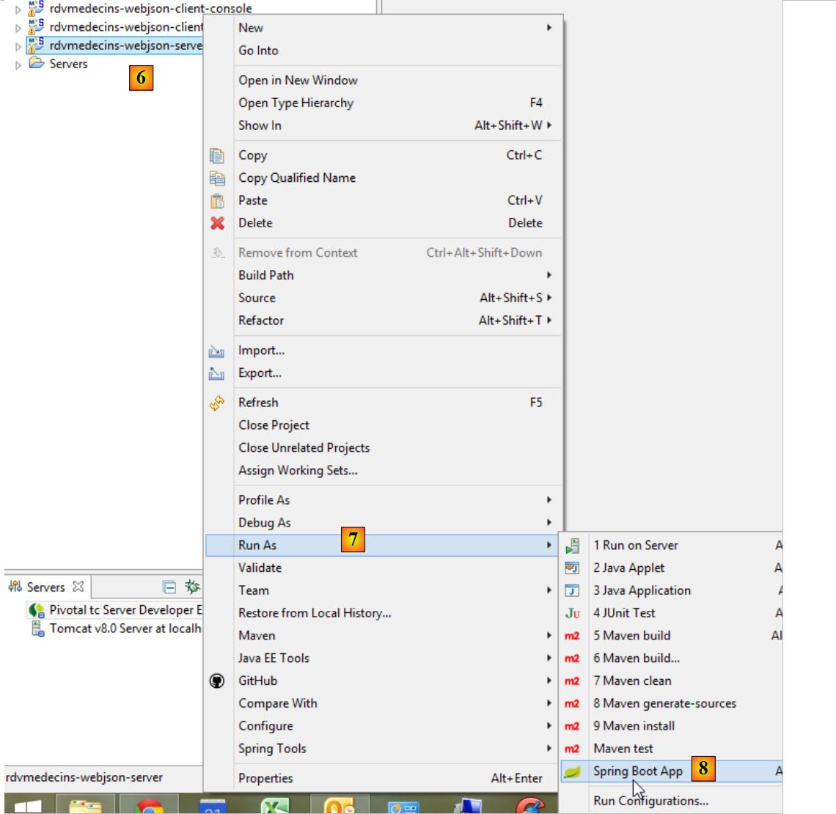
Task: Select 9 Maven install option
Action: pos(634,726)
